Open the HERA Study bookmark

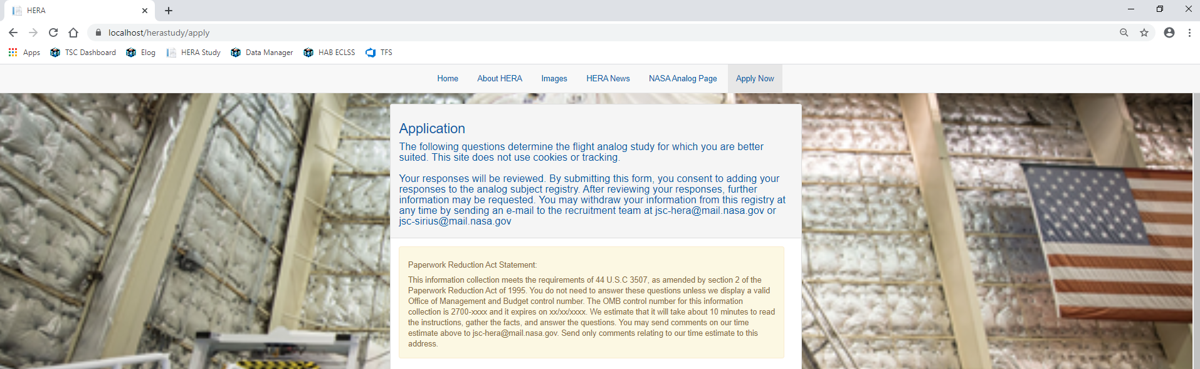coord(193,53)
